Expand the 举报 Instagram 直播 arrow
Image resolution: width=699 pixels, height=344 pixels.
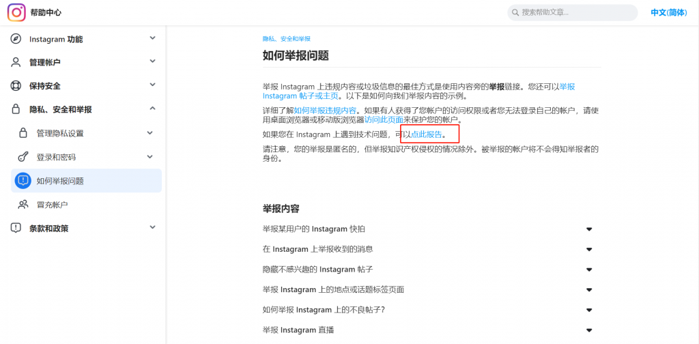(x=589, y=330)
